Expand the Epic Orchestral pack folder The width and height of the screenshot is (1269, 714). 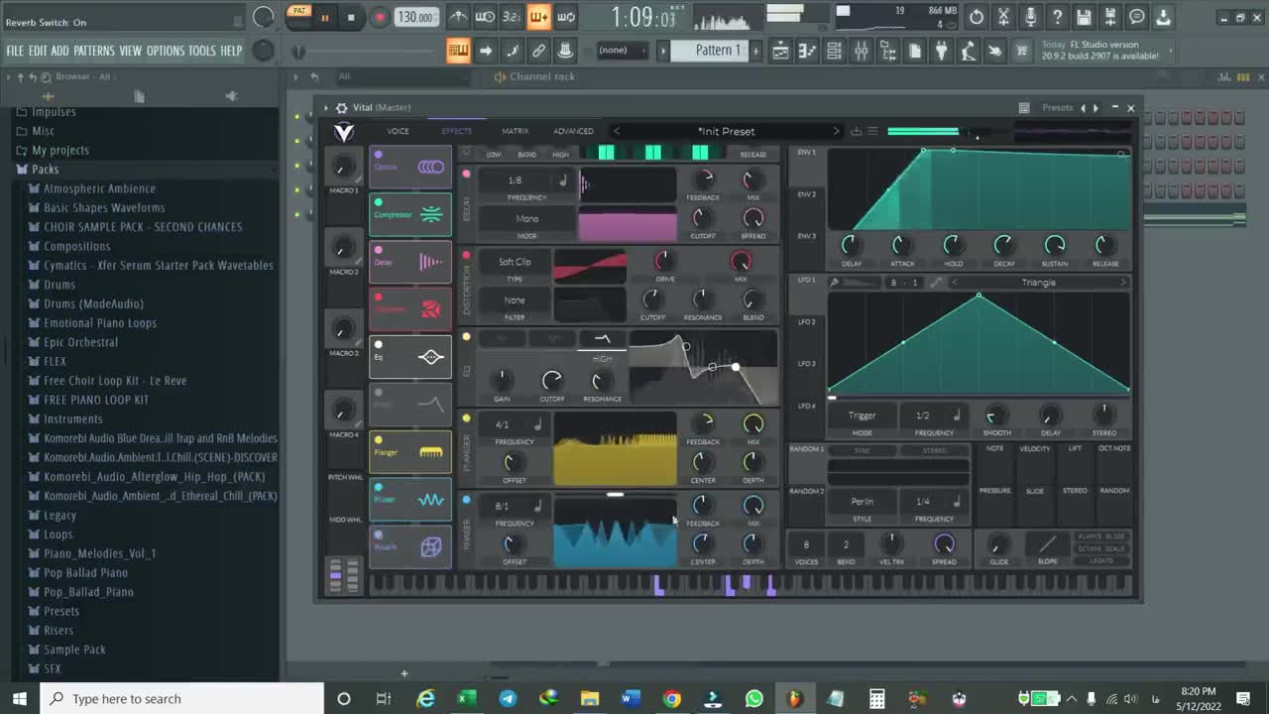80,342
